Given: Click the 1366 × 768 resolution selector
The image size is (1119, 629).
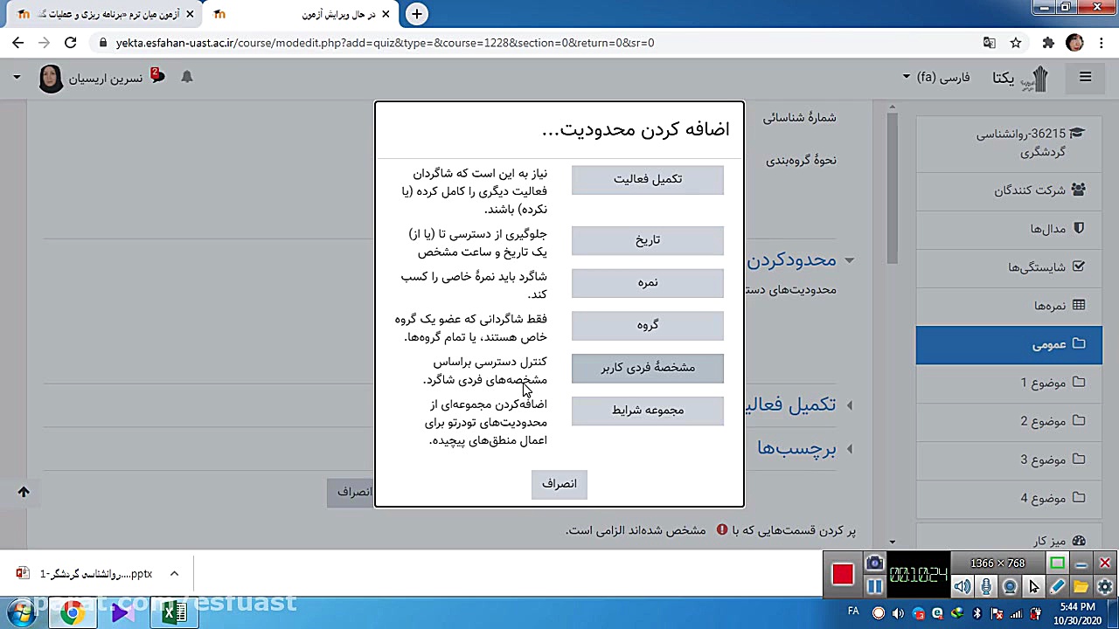Looking at the screenshot, I should click(997, 563).
